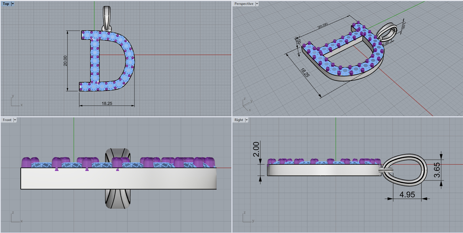Screen dimensions: 463x233
Task: Click the world axes icon in Front viewport
Action: 16,217
